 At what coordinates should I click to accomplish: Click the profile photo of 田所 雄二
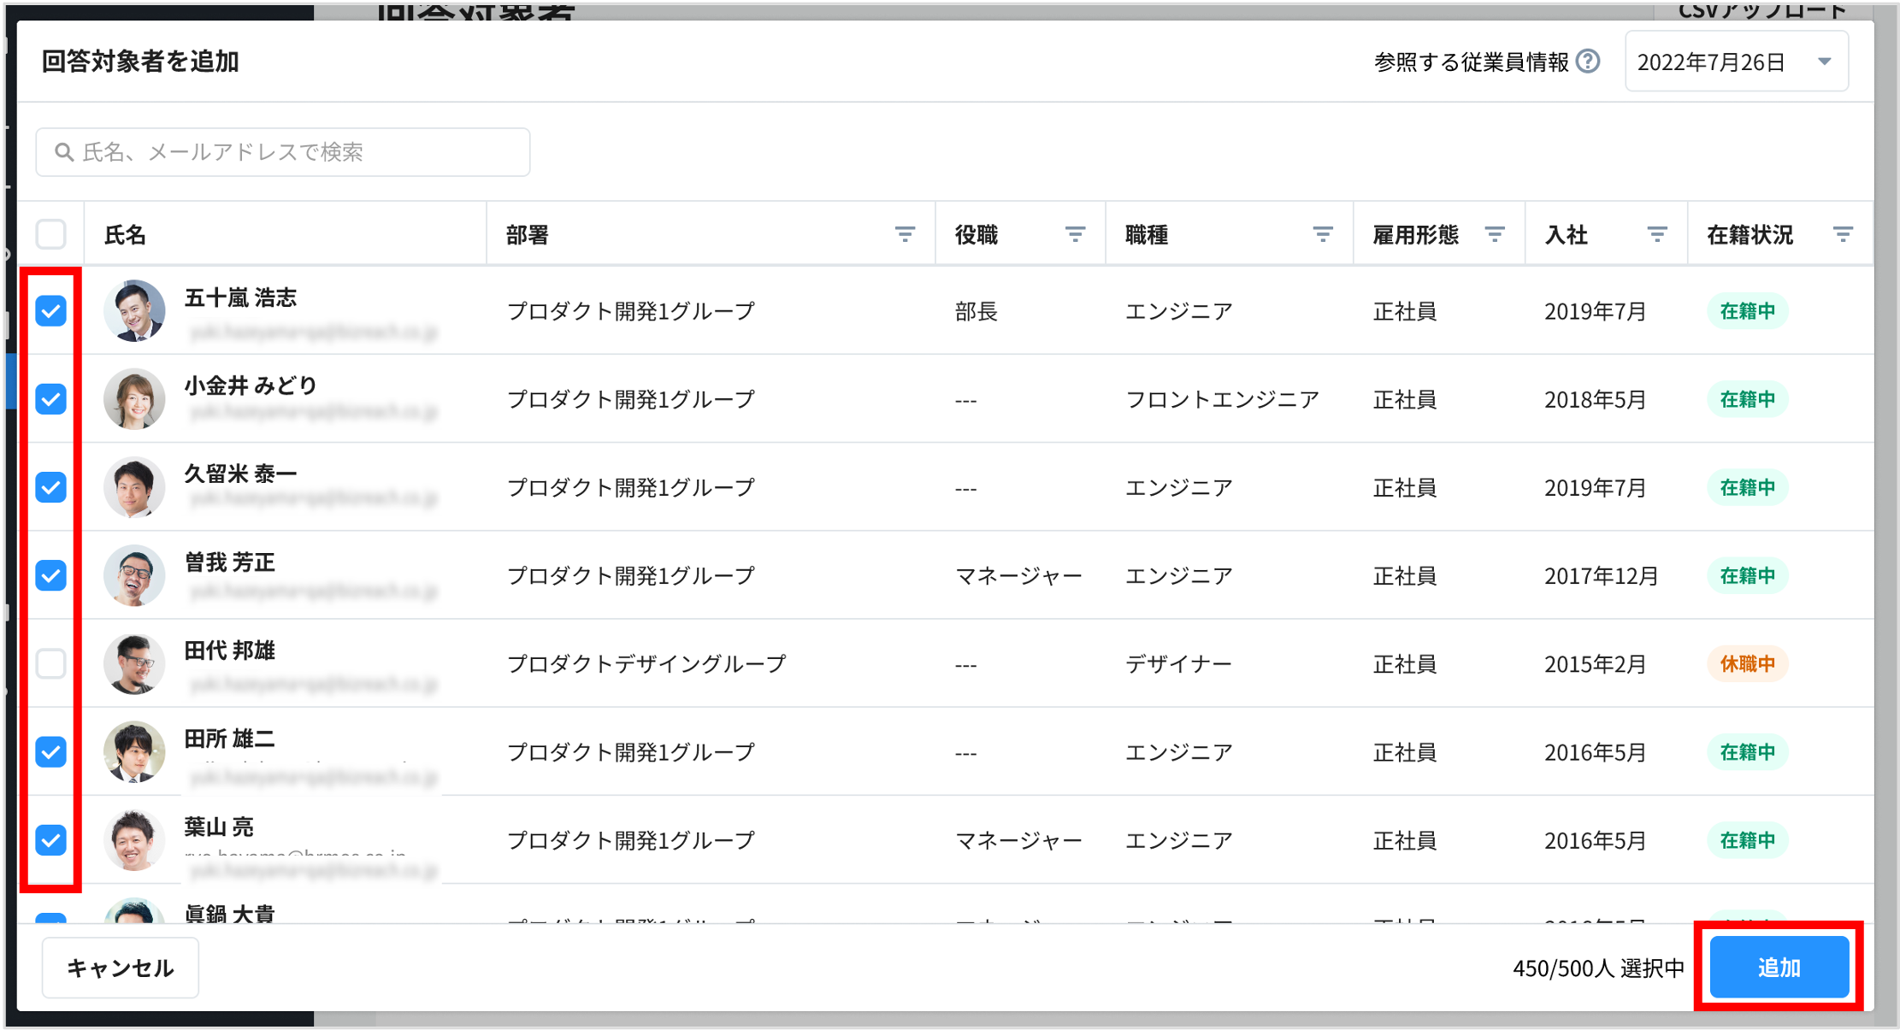(x=133, y=752)
